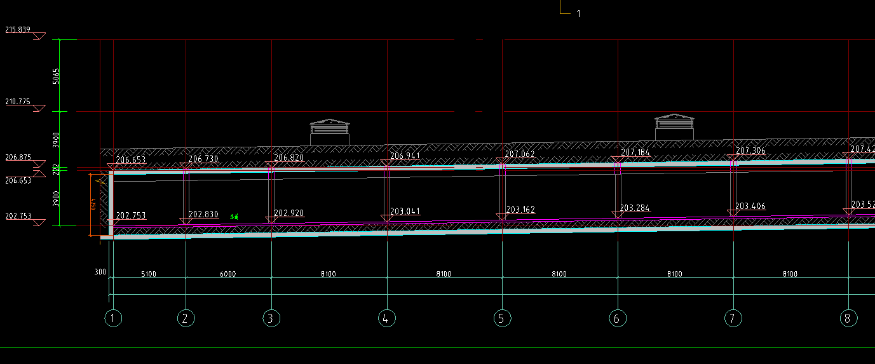875x364 pixels.
Task: Click the 203.284 floor elevation annotation
Action: point(635,208)
